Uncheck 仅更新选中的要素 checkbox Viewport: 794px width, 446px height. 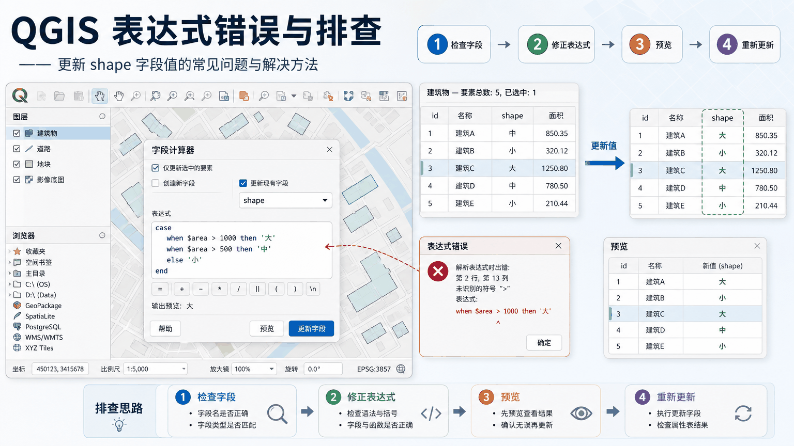[x=156, y=168]
